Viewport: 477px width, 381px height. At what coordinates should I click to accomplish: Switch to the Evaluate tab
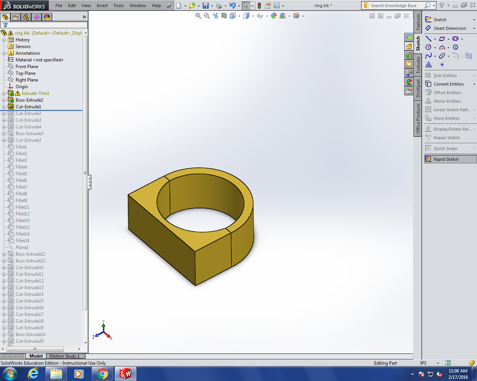tap(418, 65)
